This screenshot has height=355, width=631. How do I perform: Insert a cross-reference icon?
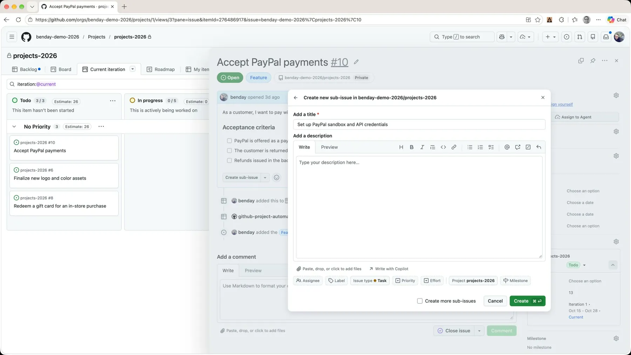click(x=517, y=147)
